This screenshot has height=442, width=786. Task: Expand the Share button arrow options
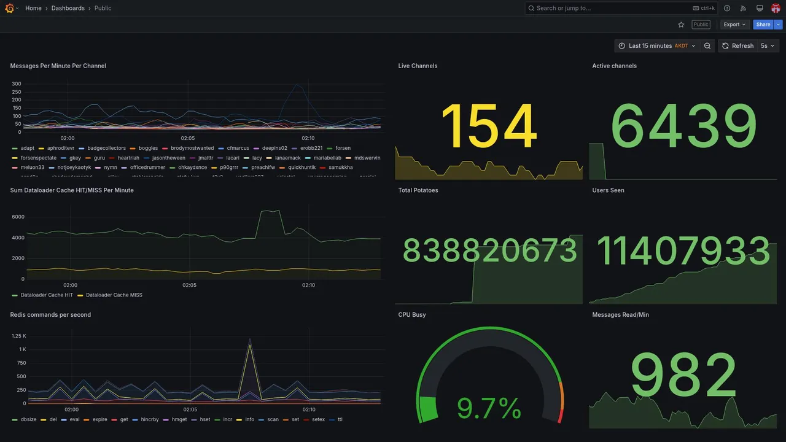[779, 25]
